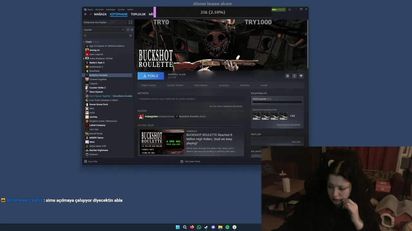
Task: Open game settings gear icon
Action: (x=287, y=76)
